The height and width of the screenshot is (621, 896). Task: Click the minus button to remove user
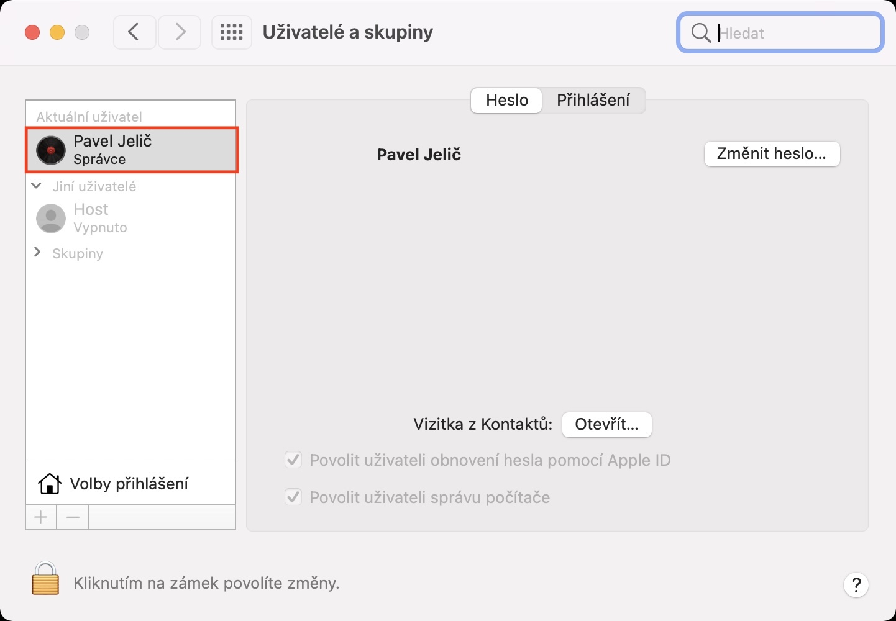pos(73,517)
